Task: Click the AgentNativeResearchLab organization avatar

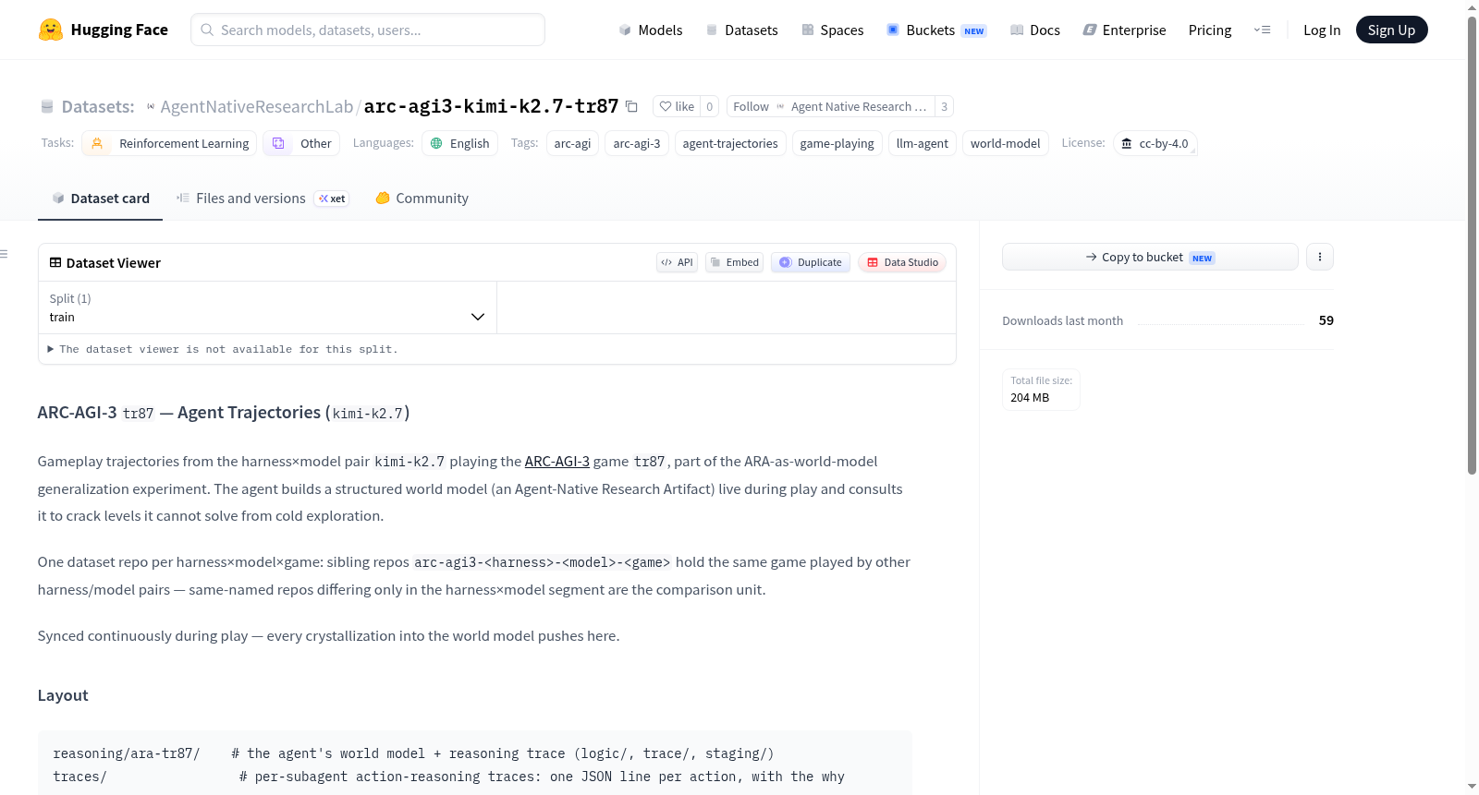Action: pyautogui.click(x=151, y=106)
